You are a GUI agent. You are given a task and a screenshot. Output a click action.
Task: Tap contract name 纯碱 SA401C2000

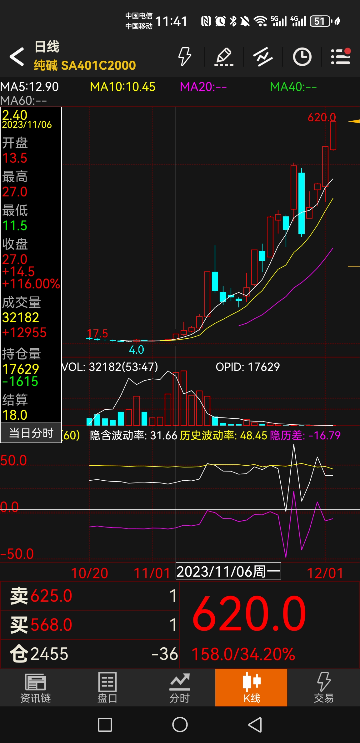85,65
